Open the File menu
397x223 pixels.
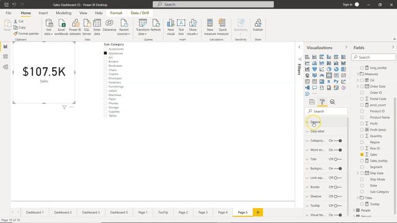tap(8, 13)
